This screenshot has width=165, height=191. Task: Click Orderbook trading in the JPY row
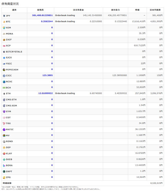click(x=65, y=15)
